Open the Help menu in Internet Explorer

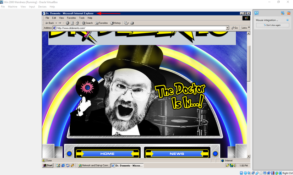90,18
